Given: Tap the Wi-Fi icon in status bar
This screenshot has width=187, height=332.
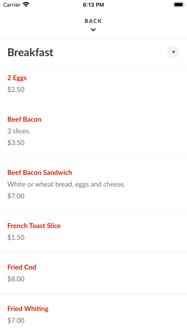Looking at the screenshot, I should [x=26, y=5].
